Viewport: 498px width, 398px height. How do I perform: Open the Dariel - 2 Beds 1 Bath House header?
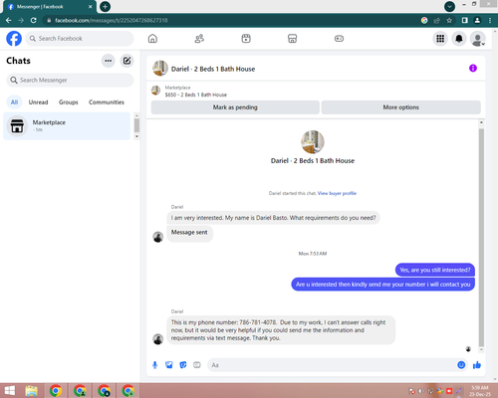pos(213,69)
